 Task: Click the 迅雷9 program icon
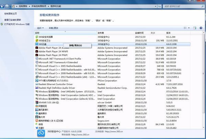37,128
